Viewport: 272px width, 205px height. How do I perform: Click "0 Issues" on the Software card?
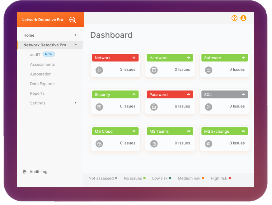(237, 70)
